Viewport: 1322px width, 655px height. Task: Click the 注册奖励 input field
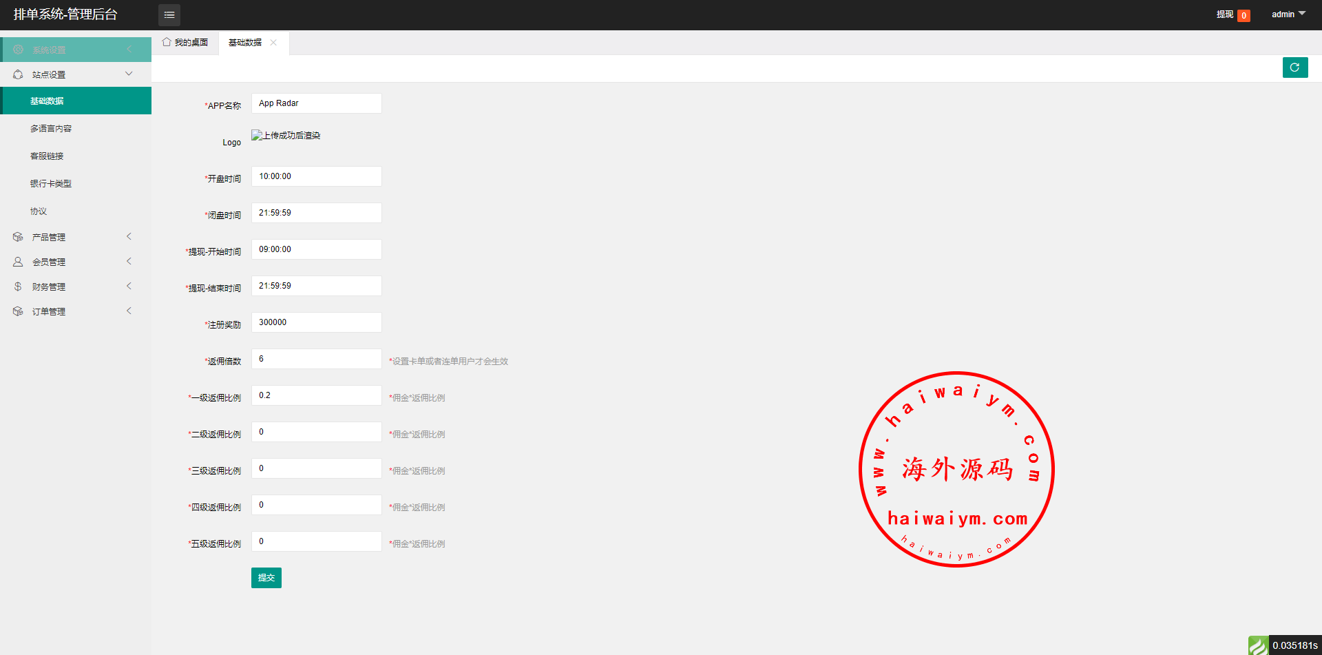316,322
